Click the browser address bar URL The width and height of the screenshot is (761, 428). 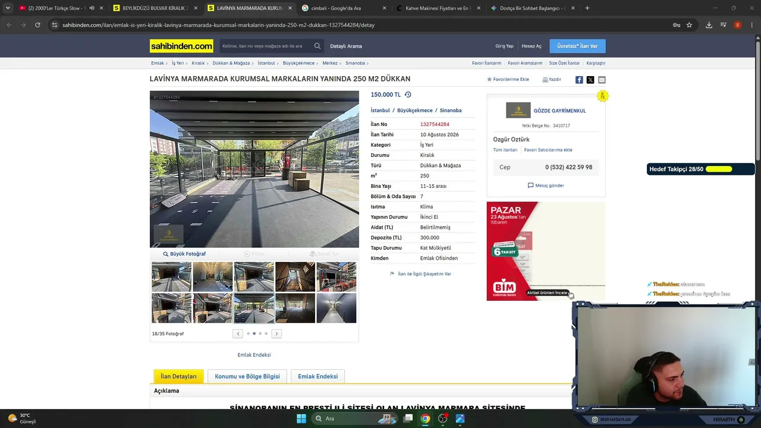pos(218,25)
